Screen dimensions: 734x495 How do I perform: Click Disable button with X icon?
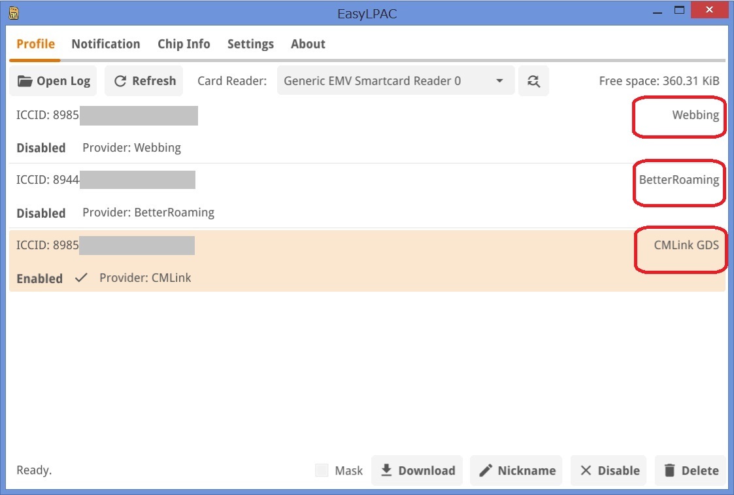coord(609,471)
